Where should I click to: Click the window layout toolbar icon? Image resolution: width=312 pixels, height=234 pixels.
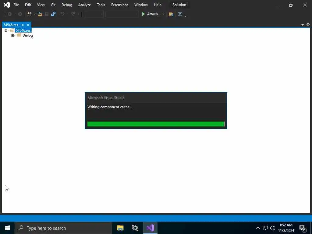tap(180, 14)
